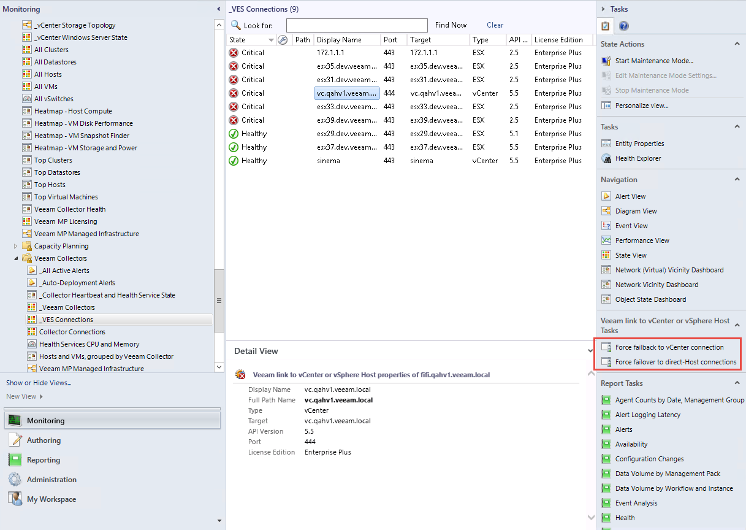
Task: Click the Tasks clipboard tab icon
Action: coord(606,26)
